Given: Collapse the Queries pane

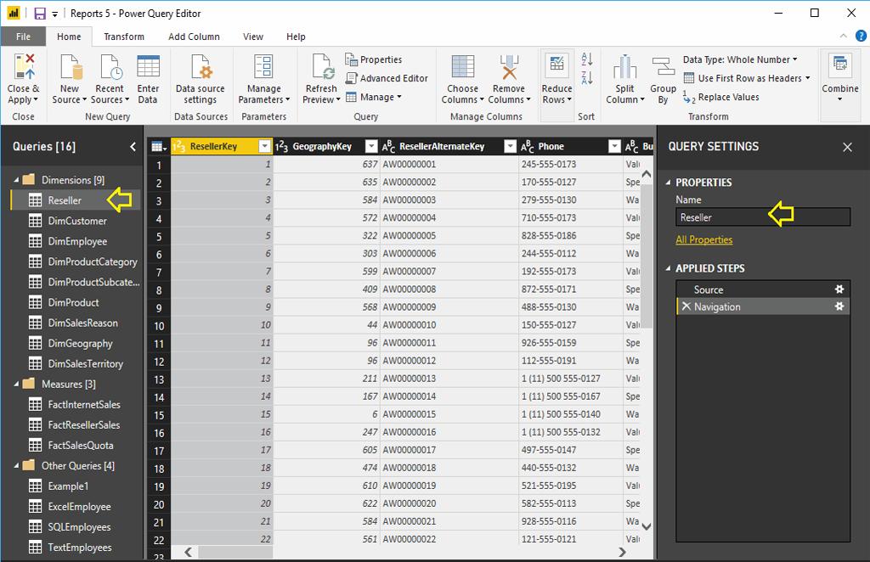Looking at the screenshot, I should (x=133, y=147).
